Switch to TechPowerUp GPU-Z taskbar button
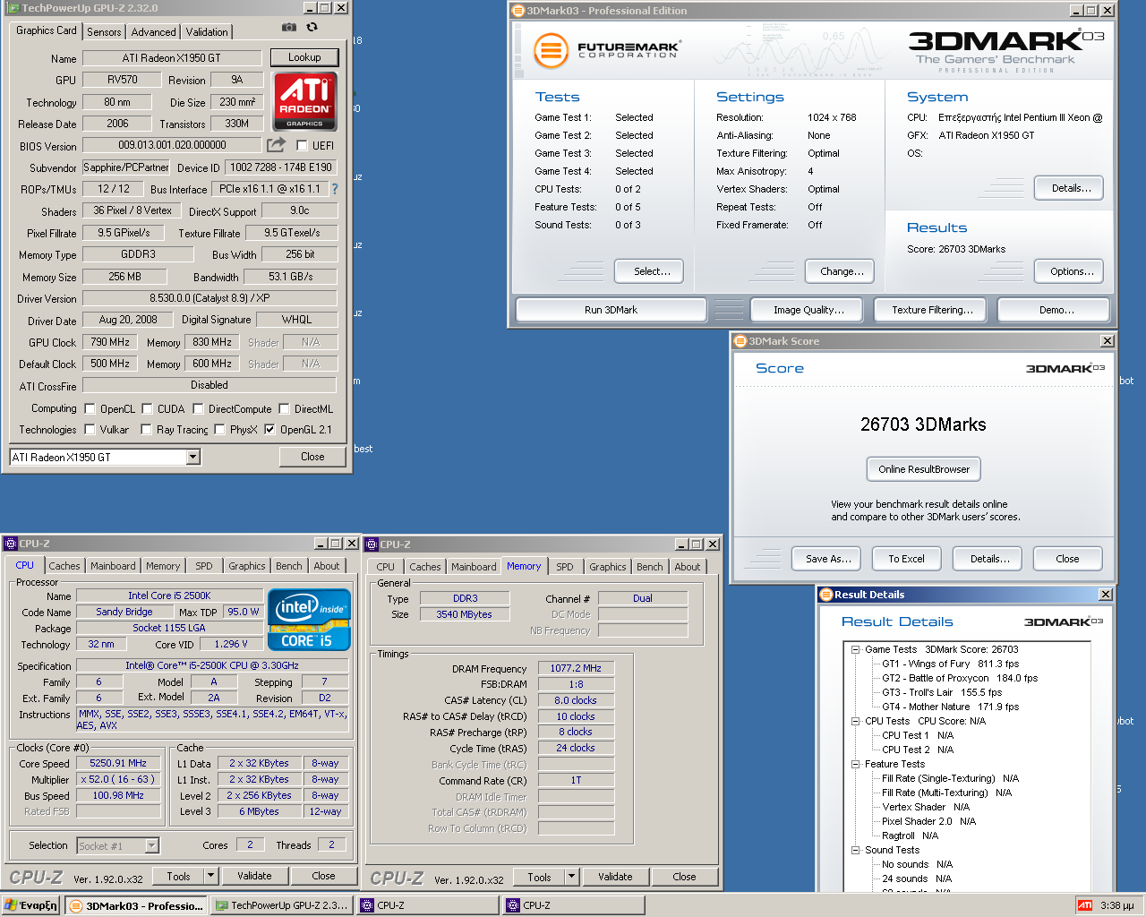Screen dimensions: 1146x917 281,905
